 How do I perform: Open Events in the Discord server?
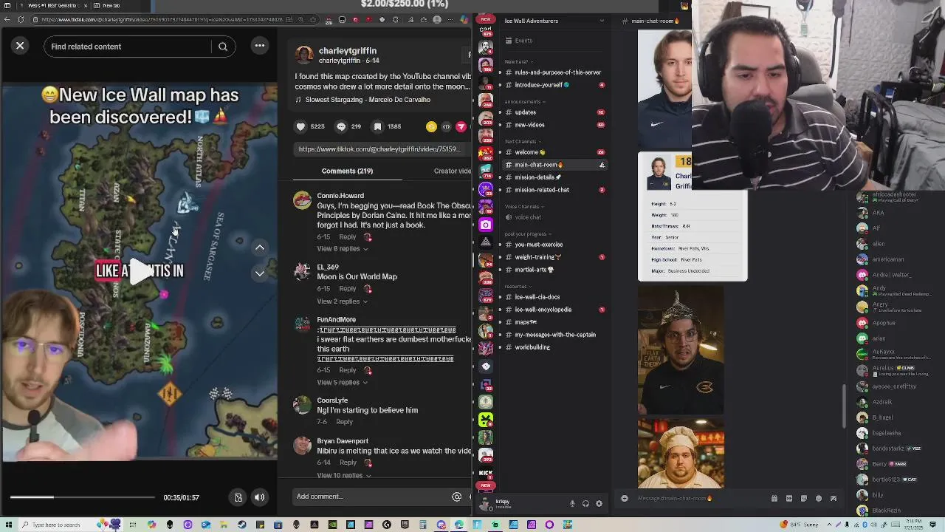point(523,41)
